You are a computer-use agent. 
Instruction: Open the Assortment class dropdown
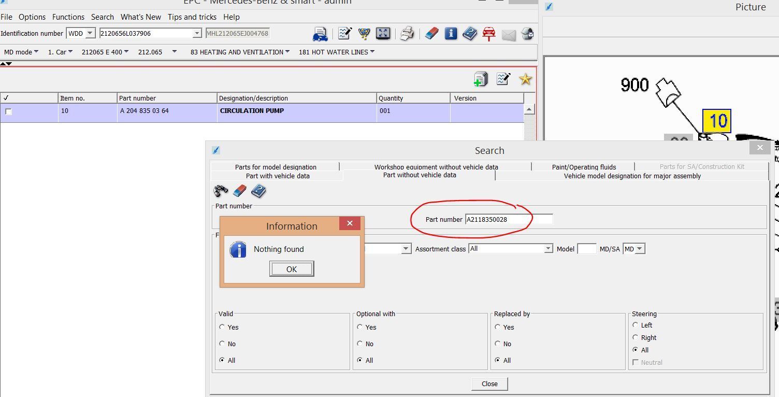point(548,249)
